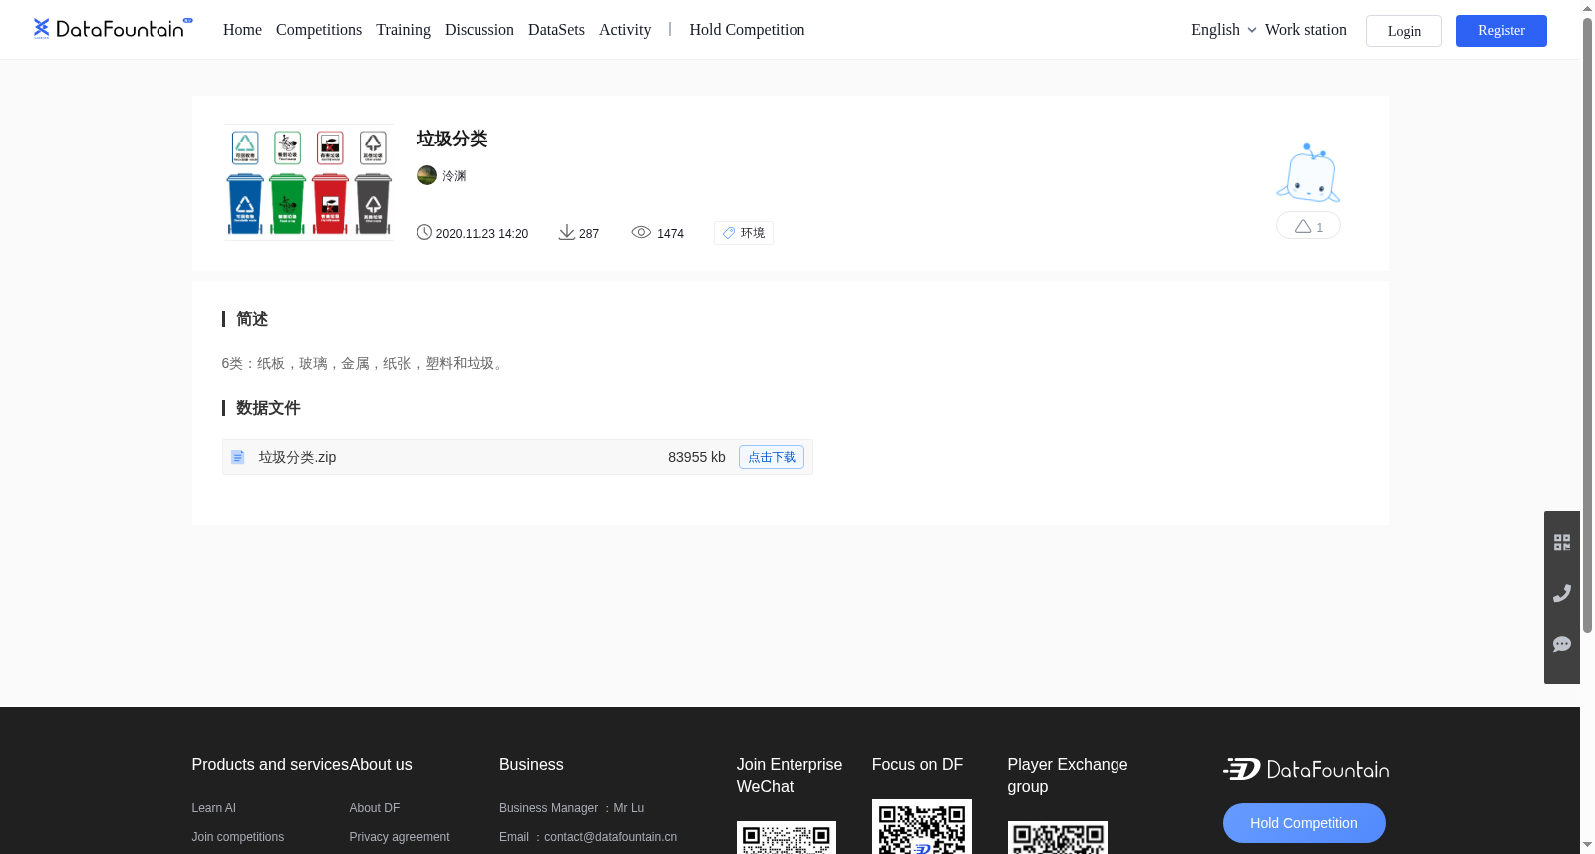1595x854 pixels.
Task: Open Hold Competition in the header
Action: (x=747, y=30)
